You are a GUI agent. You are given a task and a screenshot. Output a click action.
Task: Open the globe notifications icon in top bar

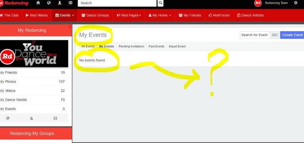pyautogui.click(x=49, y=3)
